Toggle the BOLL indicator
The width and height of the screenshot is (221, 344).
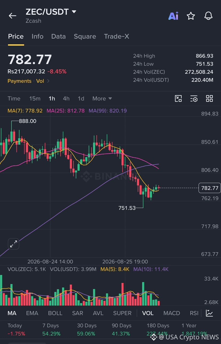(55, 313)
